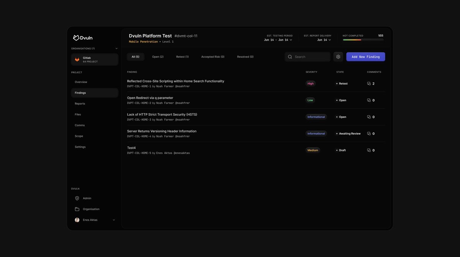Expand the Enes Aktas user menu chevron

click(114, 220)
